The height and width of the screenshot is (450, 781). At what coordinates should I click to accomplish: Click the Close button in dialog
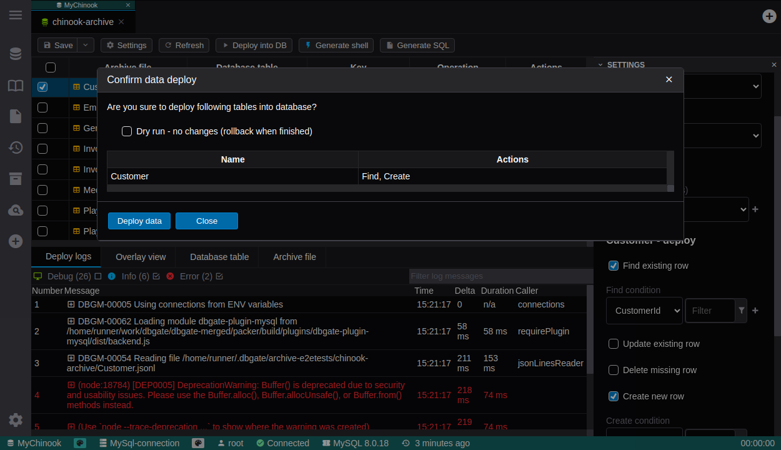pyautogui.click(x=206, y=221)
